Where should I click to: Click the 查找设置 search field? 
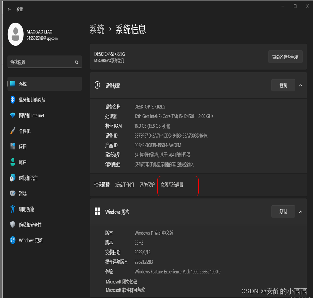(x=44, y=62)
